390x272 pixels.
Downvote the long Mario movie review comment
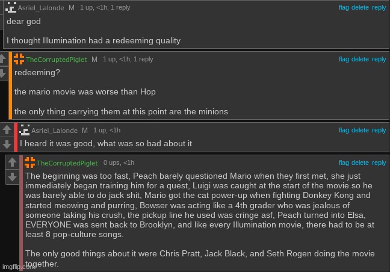(12, 177)
